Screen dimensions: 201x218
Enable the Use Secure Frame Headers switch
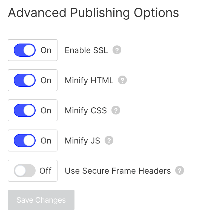(x=25, y=171)
